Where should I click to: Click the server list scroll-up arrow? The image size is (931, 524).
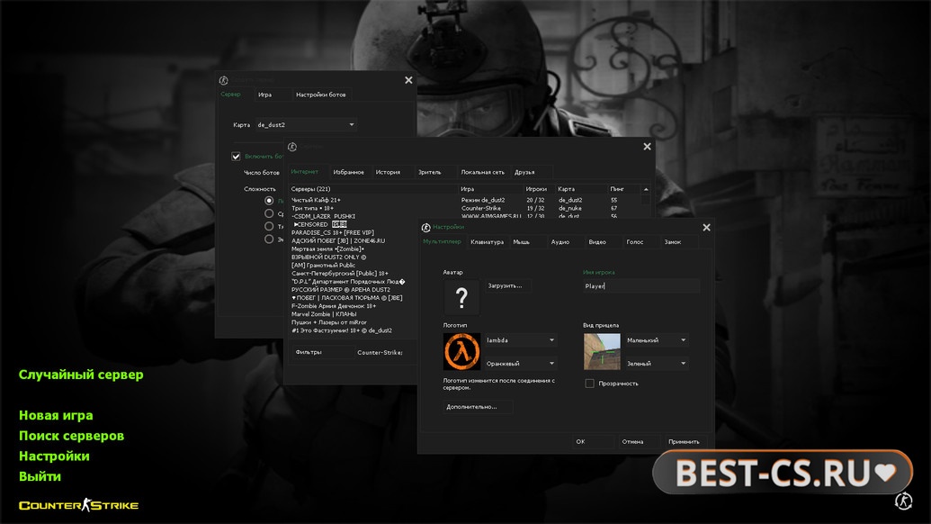click(646, 189)
